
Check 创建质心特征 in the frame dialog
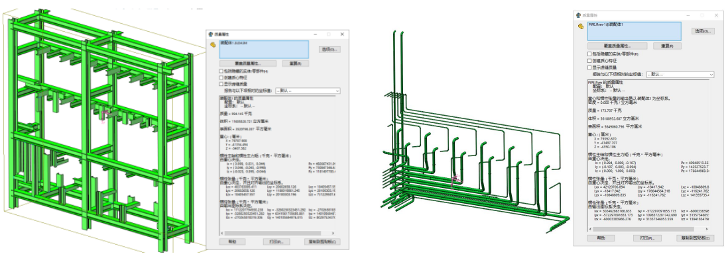[221, 77]
